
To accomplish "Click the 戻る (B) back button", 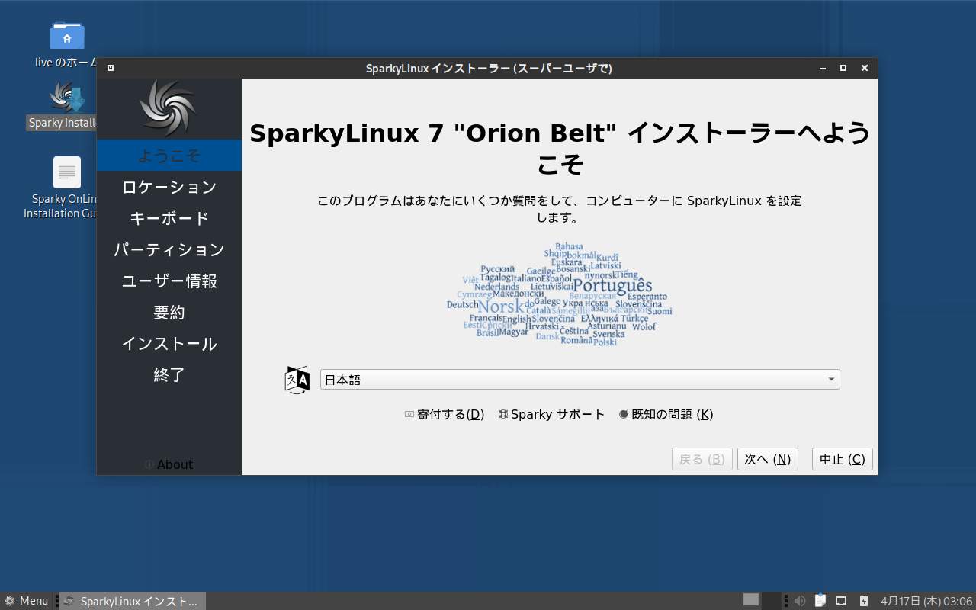I will pos(702,459).
